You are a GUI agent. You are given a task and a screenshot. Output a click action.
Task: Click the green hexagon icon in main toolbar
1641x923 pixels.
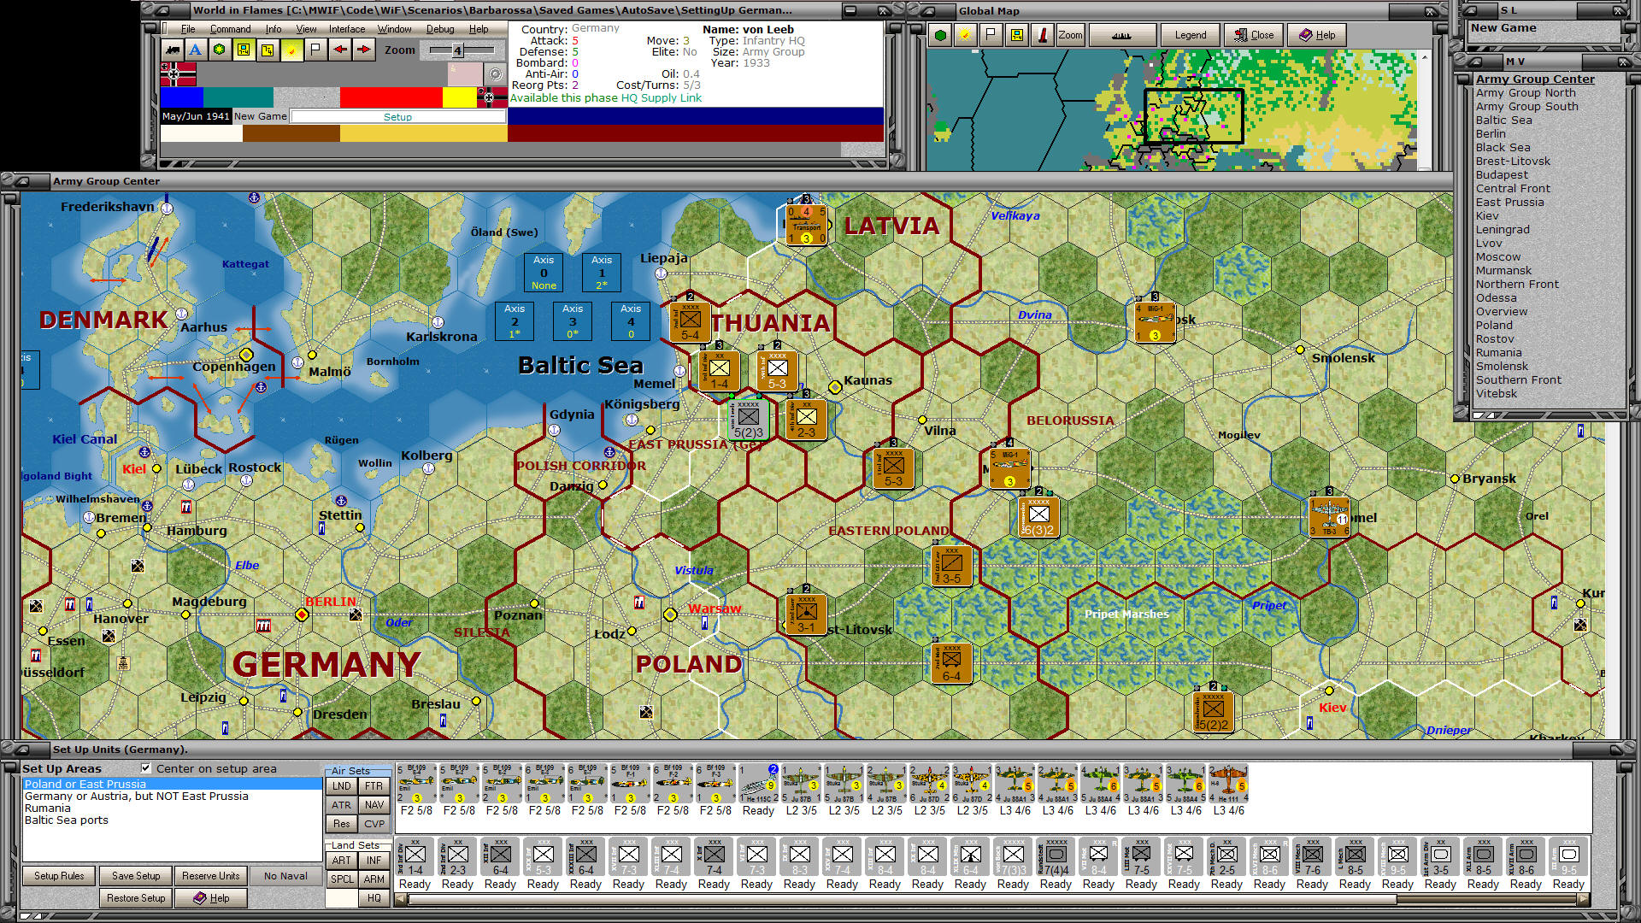[220, 50]
